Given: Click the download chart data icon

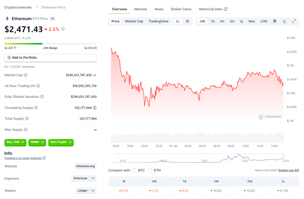Looking at the screenshot, I should (x=284, y=21).
